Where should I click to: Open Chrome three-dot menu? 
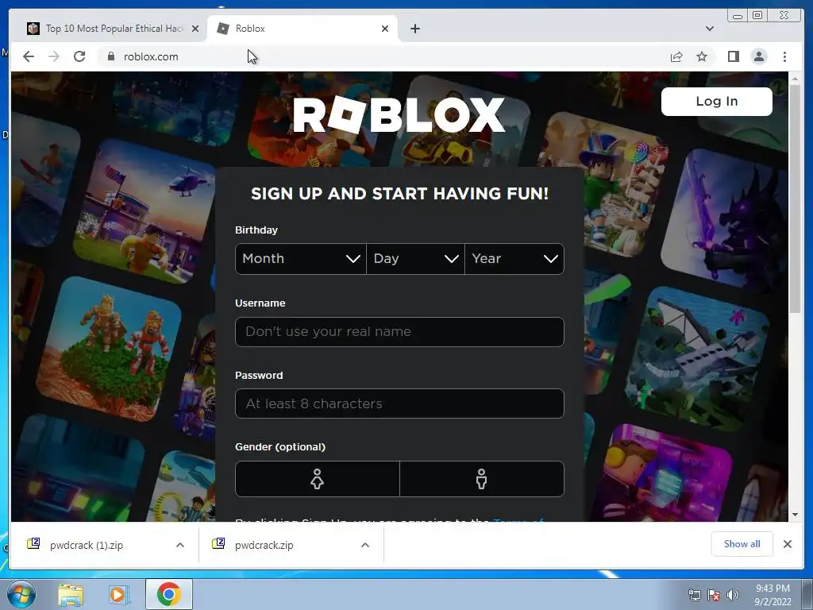784,56
